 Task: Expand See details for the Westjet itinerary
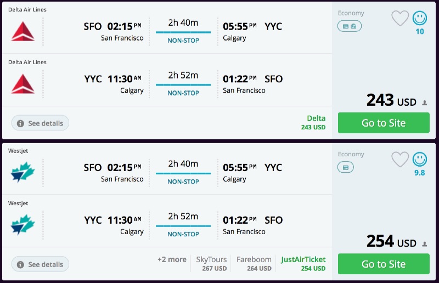[40, 264]
